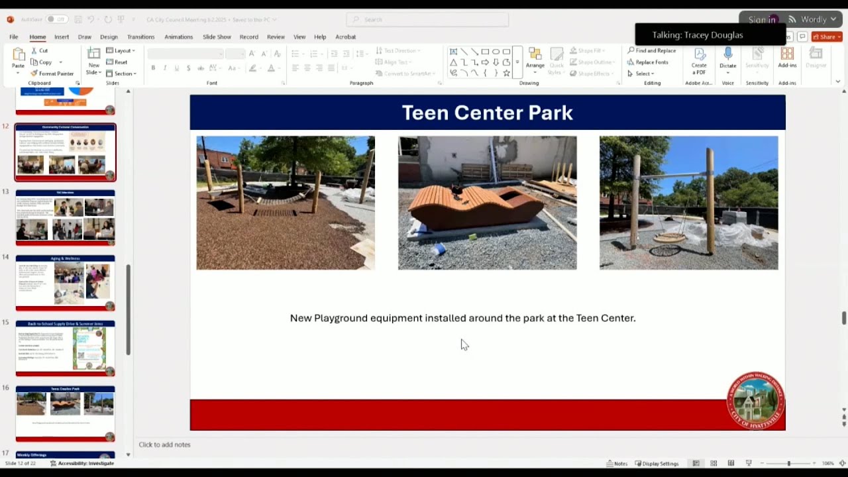Pick the Rectangle shape from the gallery
The height and width of the screenshot is (477, 848).
(485, 52)
